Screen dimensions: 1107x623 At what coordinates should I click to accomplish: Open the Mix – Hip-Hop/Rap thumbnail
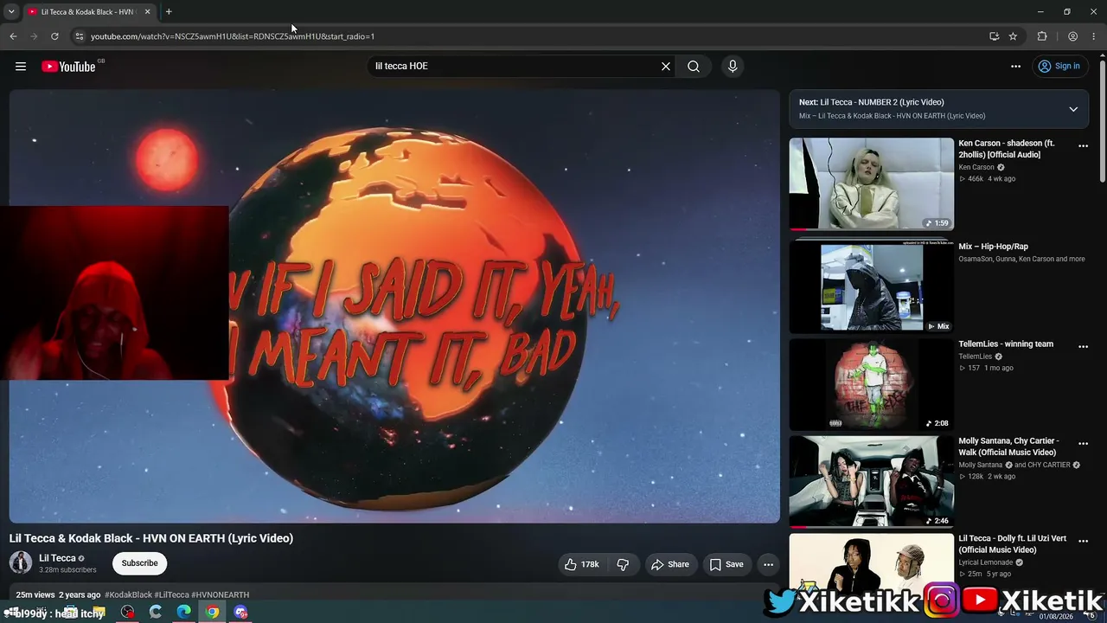tap(871, 287)
